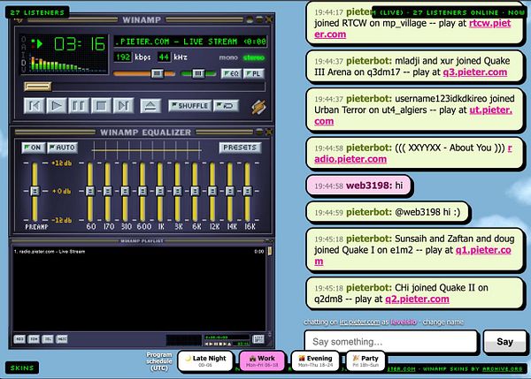Click the 27 LISTENERS badge
Screen dimensions: 531x379
(x=37, y=12)
